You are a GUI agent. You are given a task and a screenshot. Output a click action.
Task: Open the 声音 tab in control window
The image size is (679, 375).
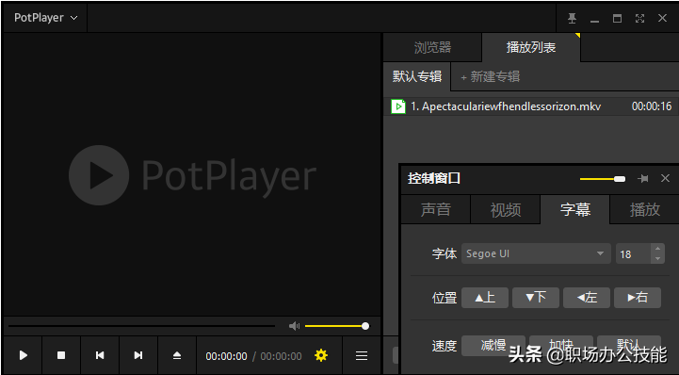pyautogui.click(x=436, y=209)
